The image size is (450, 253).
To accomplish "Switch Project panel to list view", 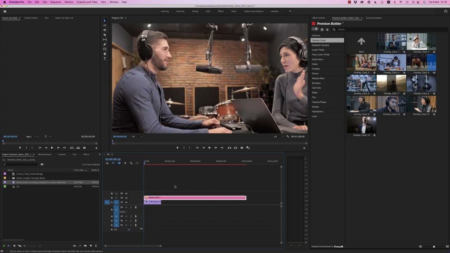I will click(9, 246).
